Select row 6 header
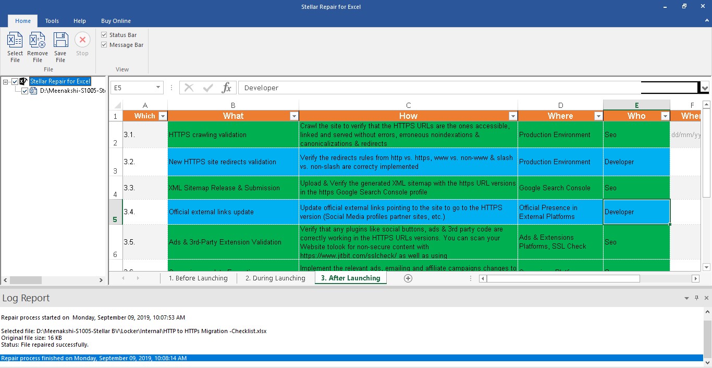Screen dimensions: 712x368 pos(116,242)
